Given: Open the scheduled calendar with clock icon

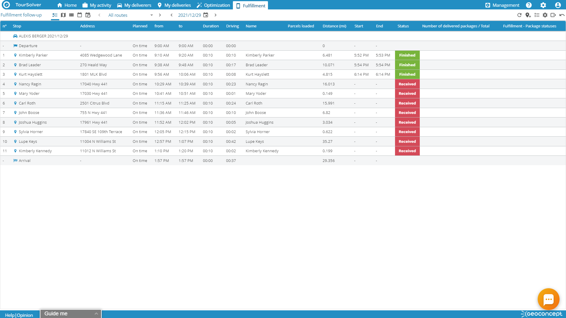Looking at the screenshot, I should [88, 15].
